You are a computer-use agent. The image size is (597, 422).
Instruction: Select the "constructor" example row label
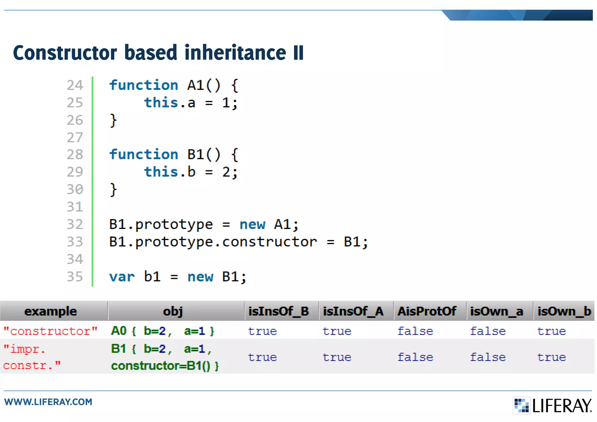[x=50, y=331]
